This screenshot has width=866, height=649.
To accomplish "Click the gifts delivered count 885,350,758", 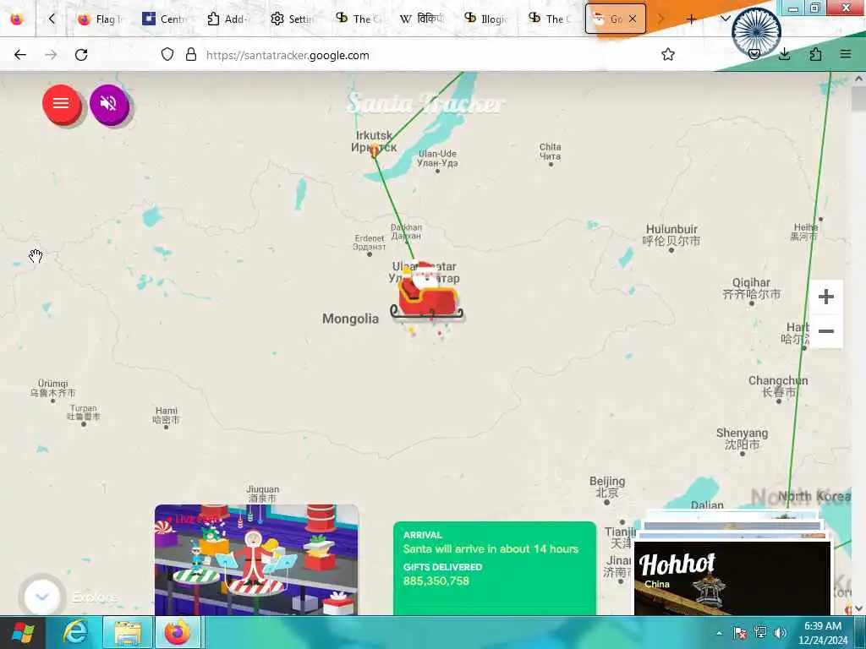I will [436, 581].
